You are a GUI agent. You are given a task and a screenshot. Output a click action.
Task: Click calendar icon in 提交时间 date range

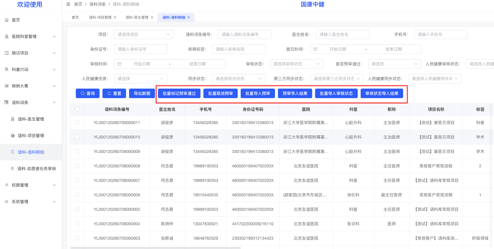(x=315, y=49)
